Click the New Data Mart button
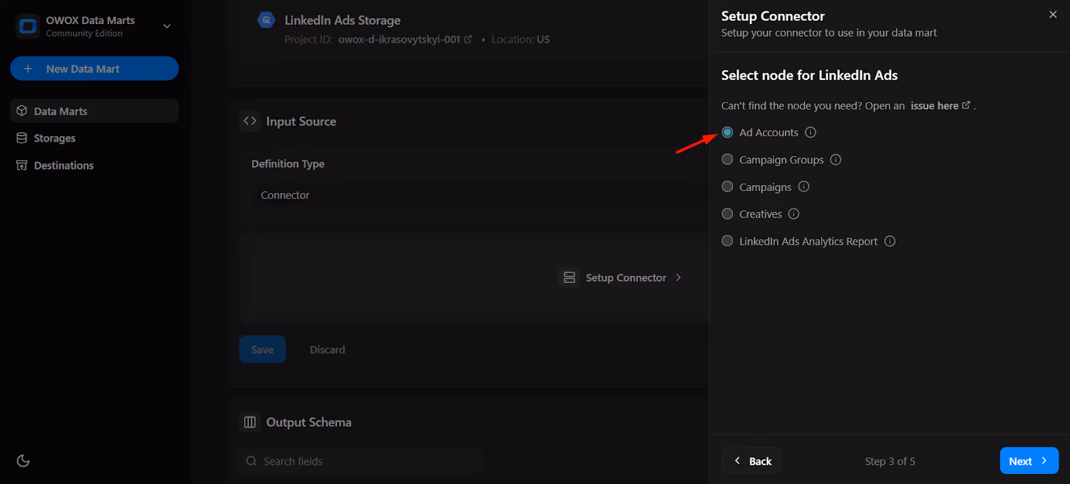1070x484 pixels. point(94,69)
